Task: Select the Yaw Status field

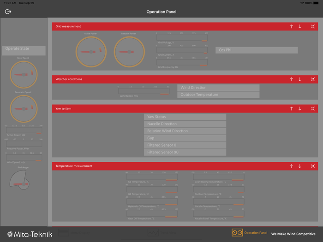Action: 185,117
